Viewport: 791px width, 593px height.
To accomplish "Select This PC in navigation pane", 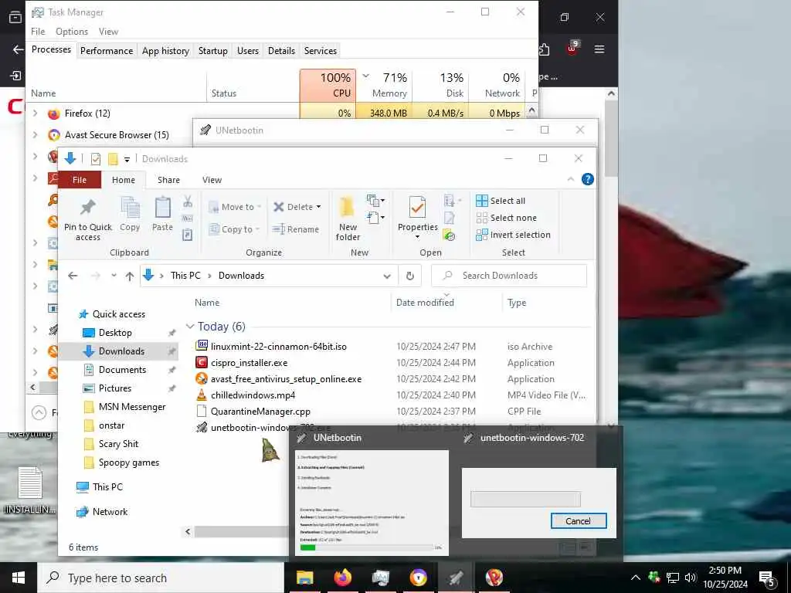I will [x=107, y=487].
